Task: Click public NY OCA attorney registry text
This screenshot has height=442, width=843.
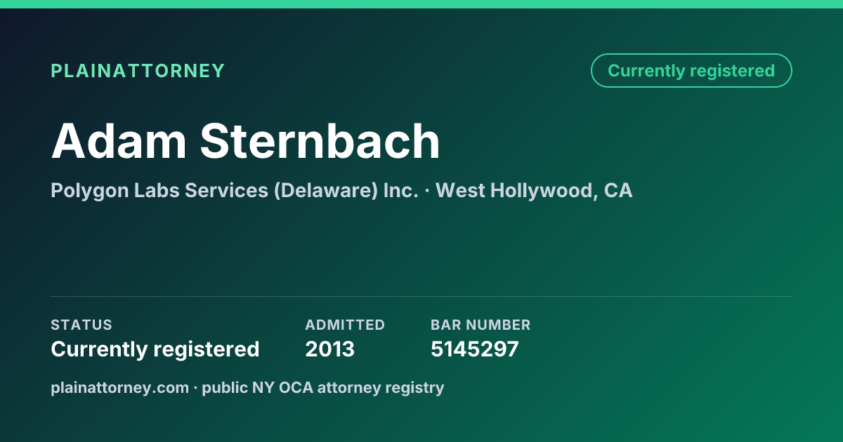Action: 323,387
